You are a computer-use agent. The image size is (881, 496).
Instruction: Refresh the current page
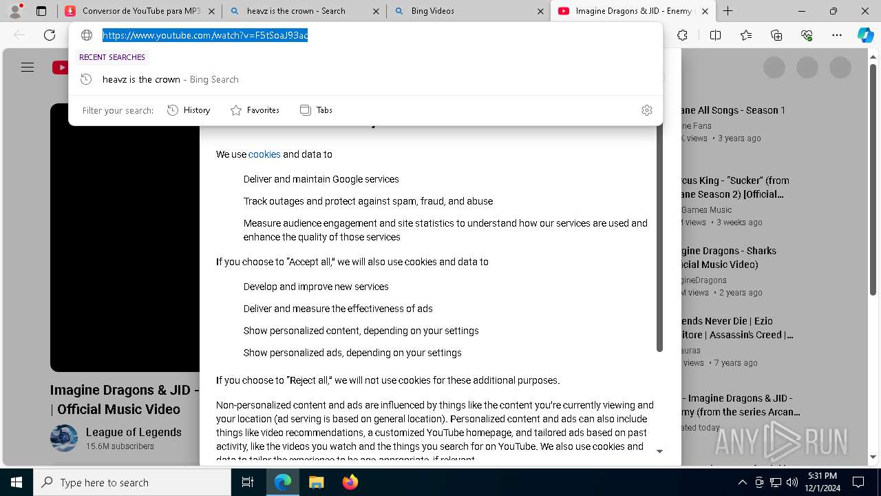pyautogui.click(x=50, y=35)
